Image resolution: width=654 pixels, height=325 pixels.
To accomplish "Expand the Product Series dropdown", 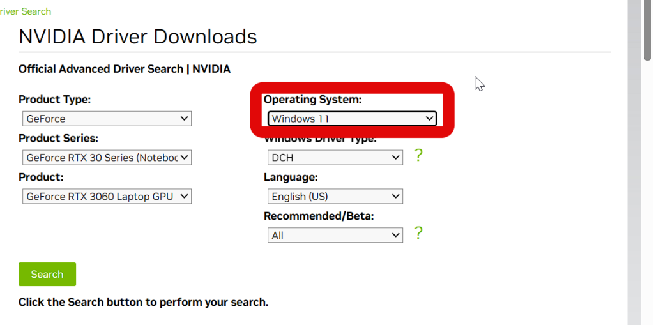I will click(x=106, y=158).
